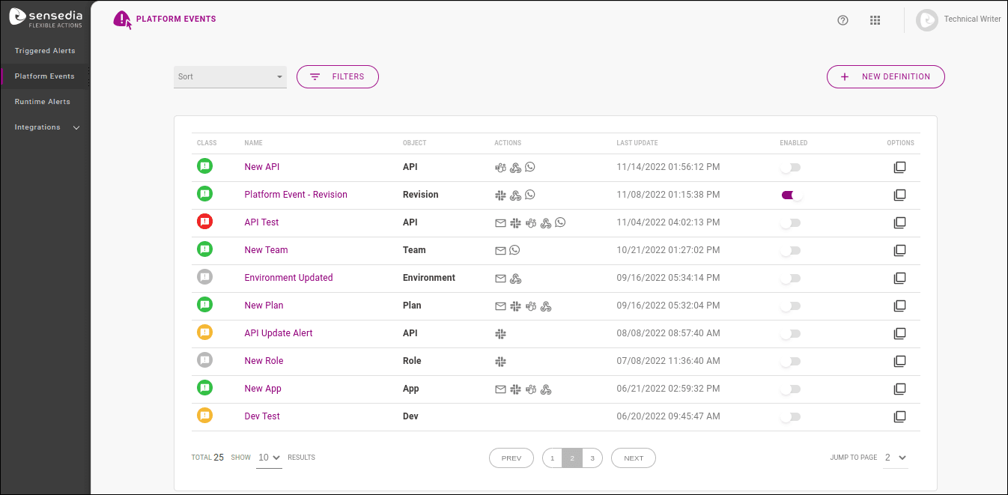Click the webhook action icon for Environment Updated
Screen dimensions: 1008x495
[515, 278]
